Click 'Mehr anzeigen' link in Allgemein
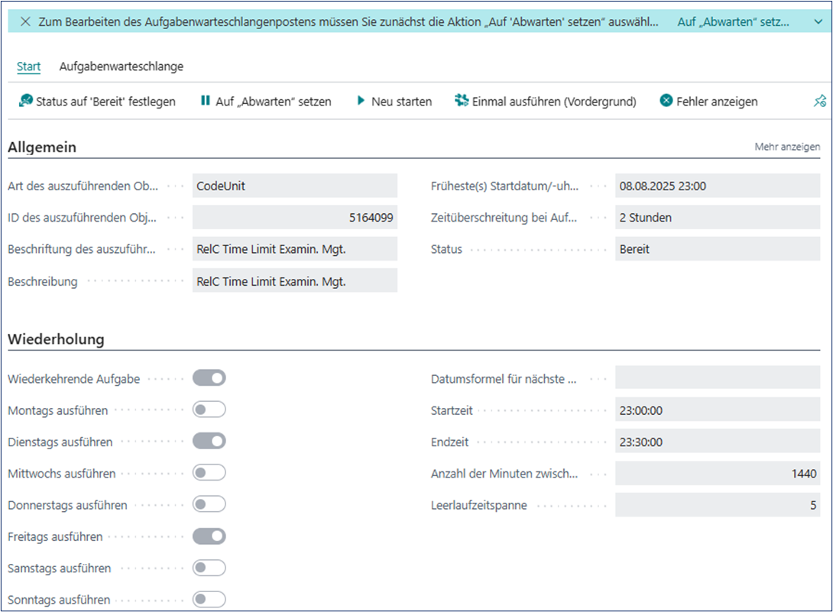Image resolution: width=833 pixels, height=612 pixels. (787, 147)
